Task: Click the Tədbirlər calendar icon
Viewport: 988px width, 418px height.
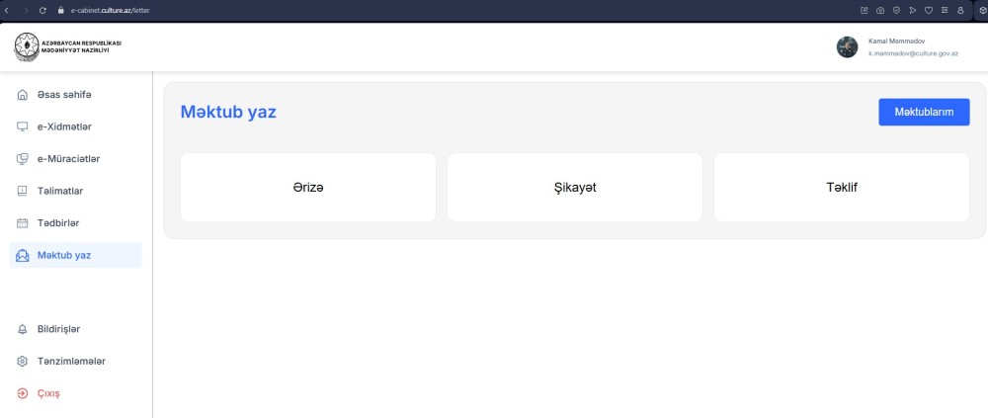Action: pyautogui.click(x=22, y=223)
